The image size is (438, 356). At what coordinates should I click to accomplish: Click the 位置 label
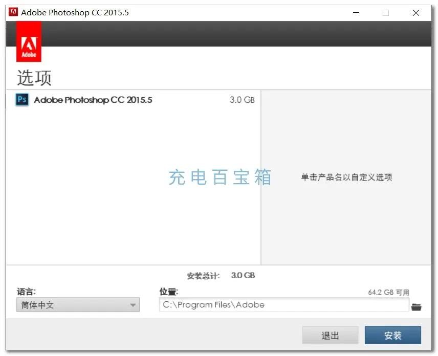(x=169, y=292)
